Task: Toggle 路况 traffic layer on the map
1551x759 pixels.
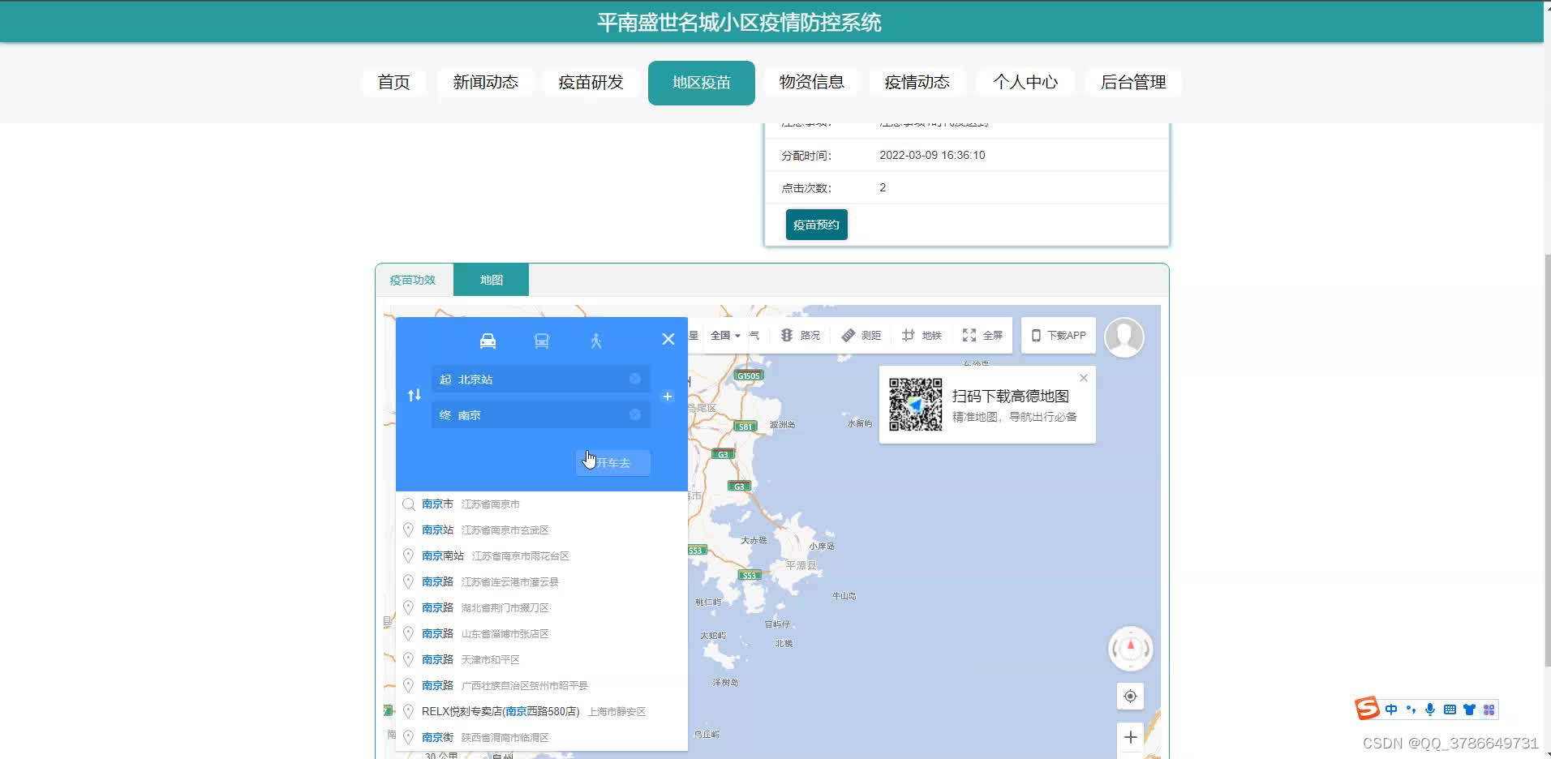Action: (x=800, y=335)
